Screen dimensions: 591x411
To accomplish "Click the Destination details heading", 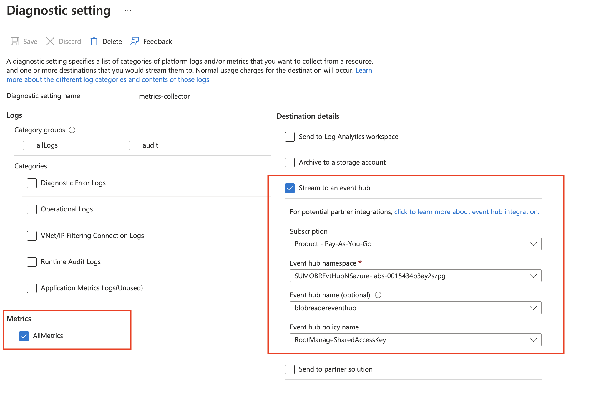I will tap(308, 116).
